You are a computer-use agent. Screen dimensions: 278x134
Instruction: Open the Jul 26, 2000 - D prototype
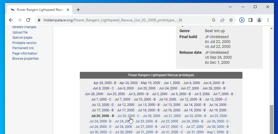[100, 127]
